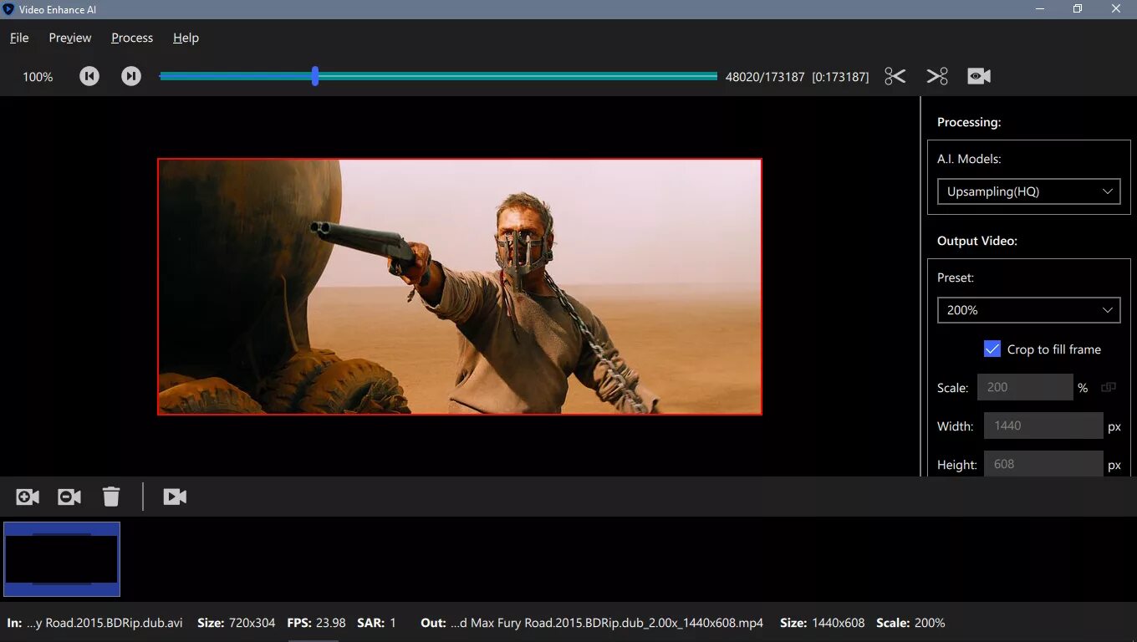Click the 100% zoom level
Viewport: 1137px width, 642px height.
(x=38, y=77)
